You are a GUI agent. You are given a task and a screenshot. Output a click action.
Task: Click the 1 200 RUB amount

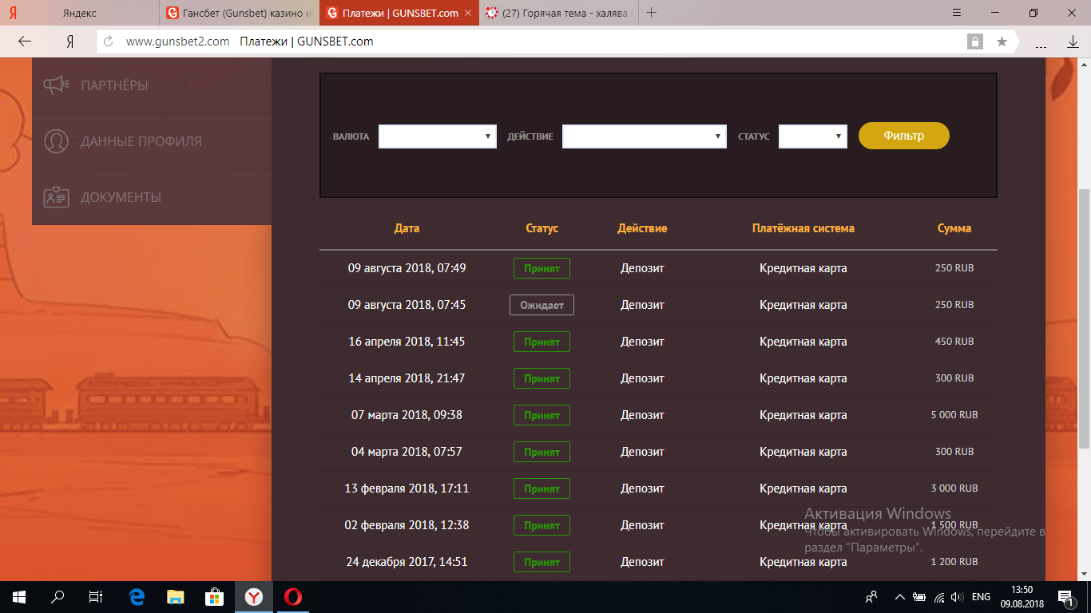(954, 562)
